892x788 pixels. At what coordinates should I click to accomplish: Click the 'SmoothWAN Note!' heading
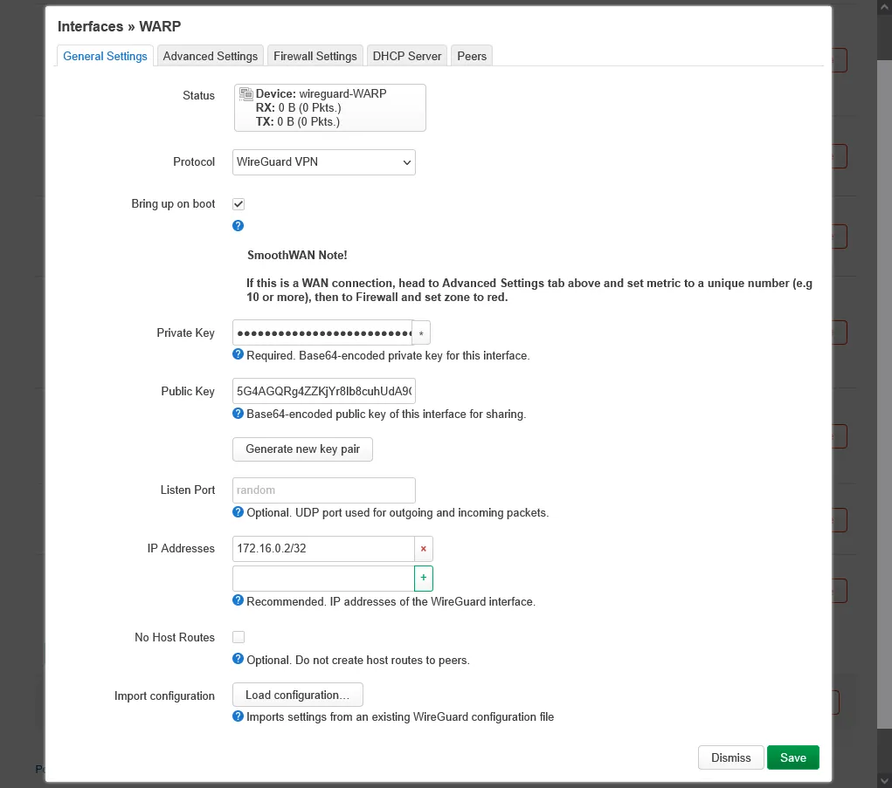click(297, 255)
